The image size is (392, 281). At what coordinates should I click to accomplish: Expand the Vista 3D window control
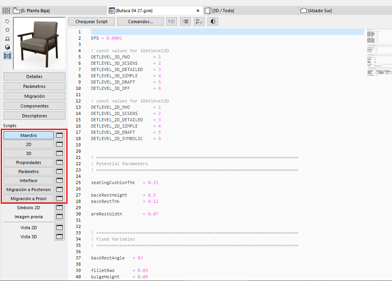59,236
